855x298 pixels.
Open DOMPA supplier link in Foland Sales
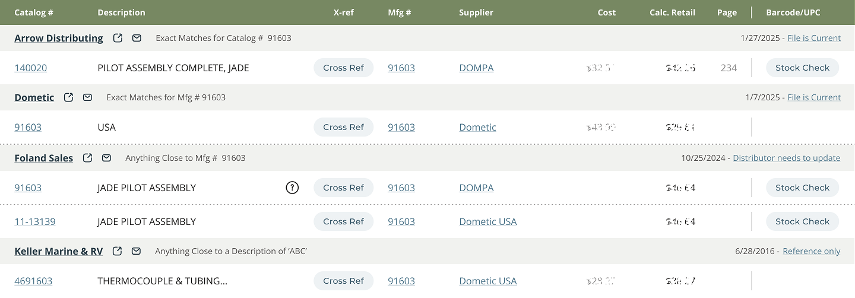[476, 188]
